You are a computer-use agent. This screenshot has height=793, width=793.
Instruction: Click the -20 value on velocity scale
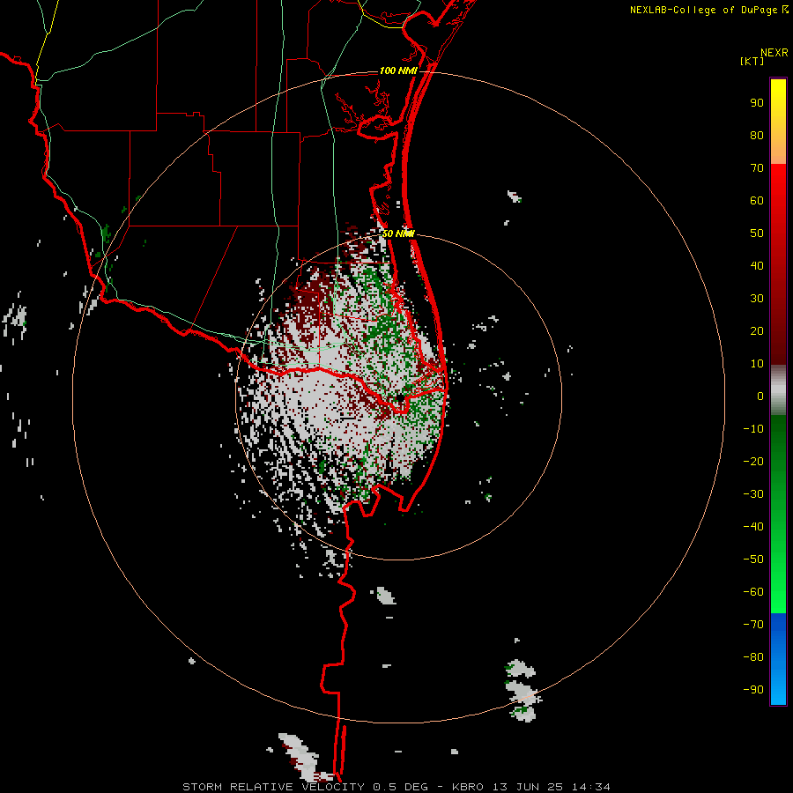click(x=753, y=461)
